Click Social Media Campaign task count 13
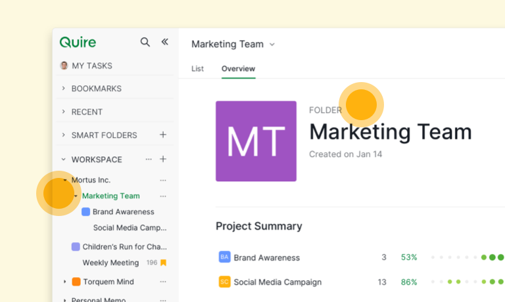505x302 pixels. point(382,282)
